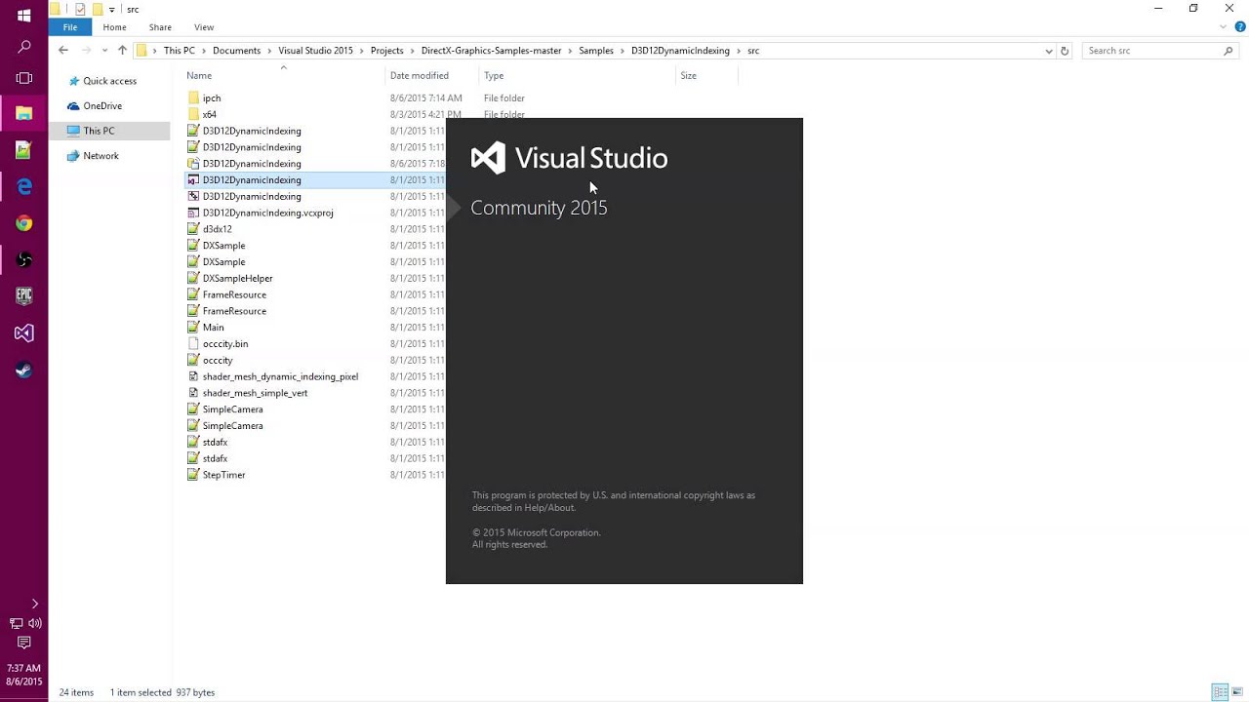1249x702 pixels.
Task: Launch Microsoft Edge from the taskbar
Action: click(24, 186)
